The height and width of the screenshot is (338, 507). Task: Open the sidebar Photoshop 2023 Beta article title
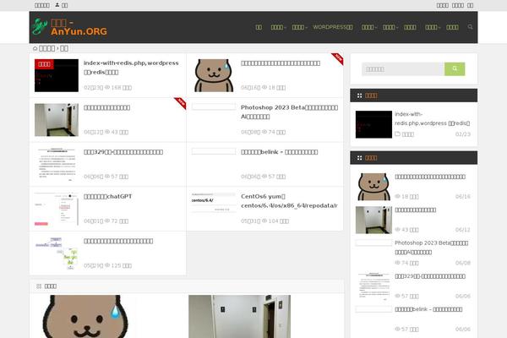click(x=431, y=248)
